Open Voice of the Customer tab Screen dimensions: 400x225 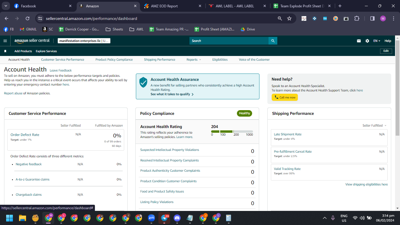[x=254, y=60]
